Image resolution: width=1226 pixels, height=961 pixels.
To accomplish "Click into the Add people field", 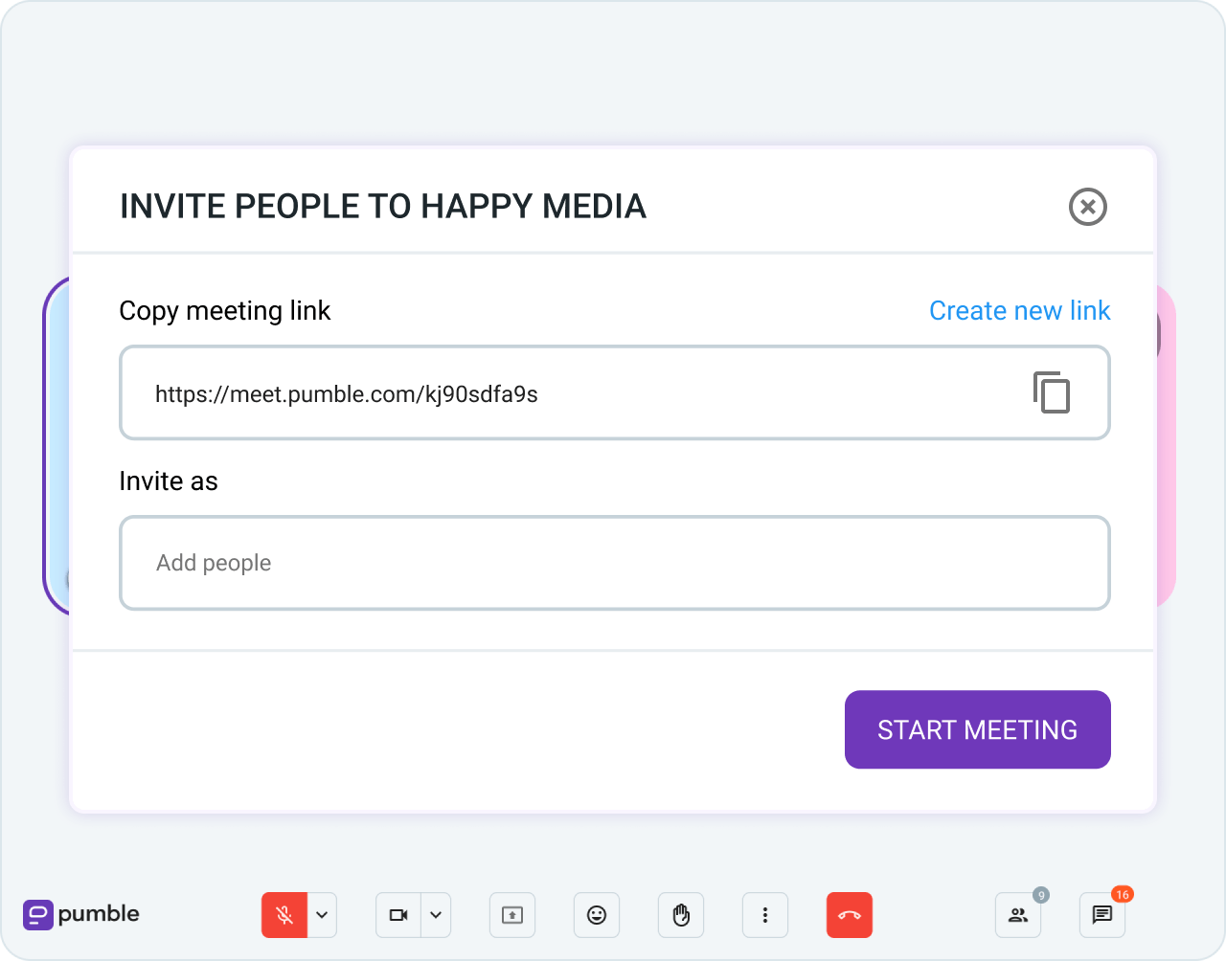I will pos(613,563).
